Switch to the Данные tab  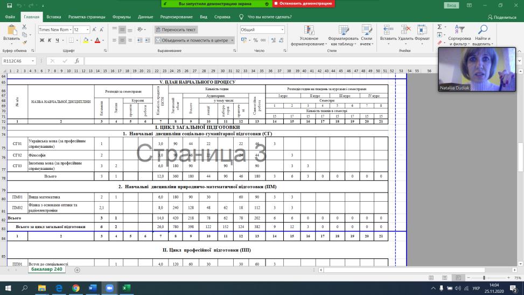pyautogui.click(x=145, y=17)
